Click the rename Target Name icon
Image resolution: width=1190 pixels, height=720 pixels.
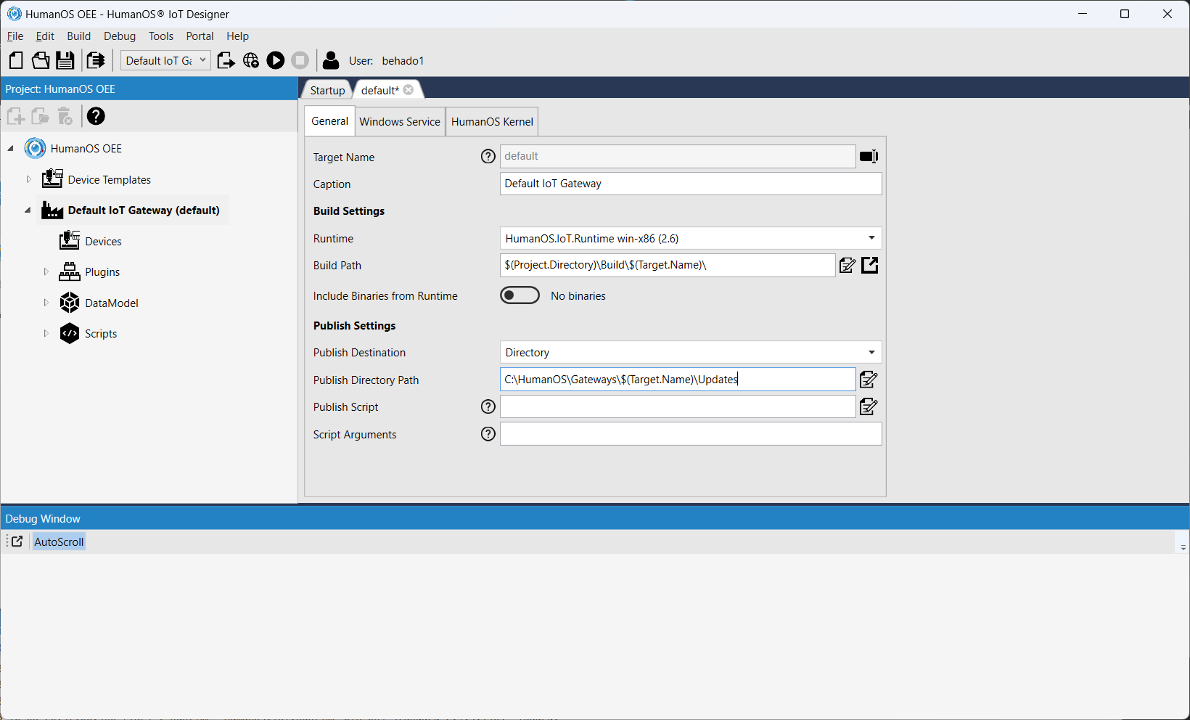tap(869, 156)
